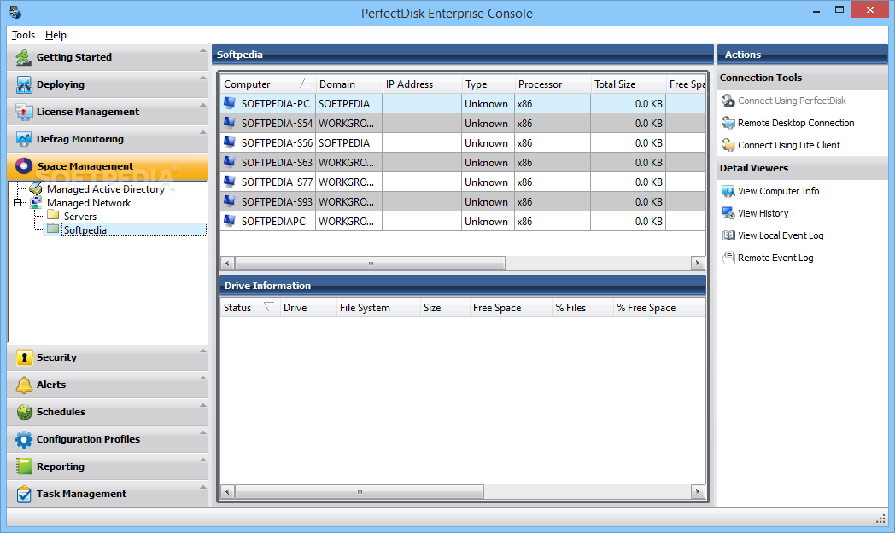Expand the Getting Started section arrow

tap(202, 50)
